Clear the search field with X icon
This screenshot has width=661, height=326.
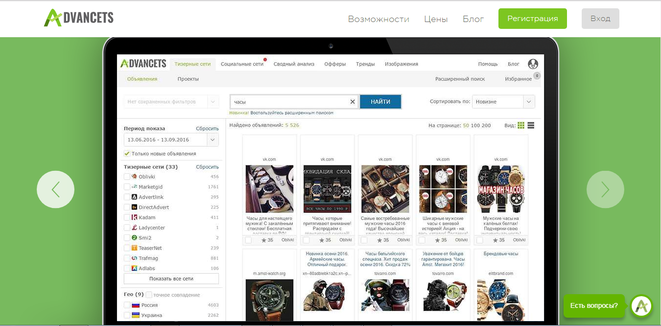[x=353, y=102]
